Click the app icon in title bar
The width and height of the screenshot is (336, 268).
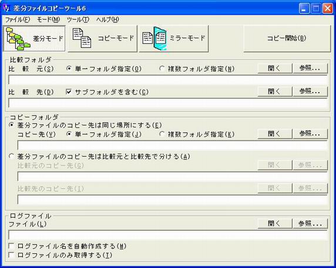pyautogui.click(x=6, y=8)
